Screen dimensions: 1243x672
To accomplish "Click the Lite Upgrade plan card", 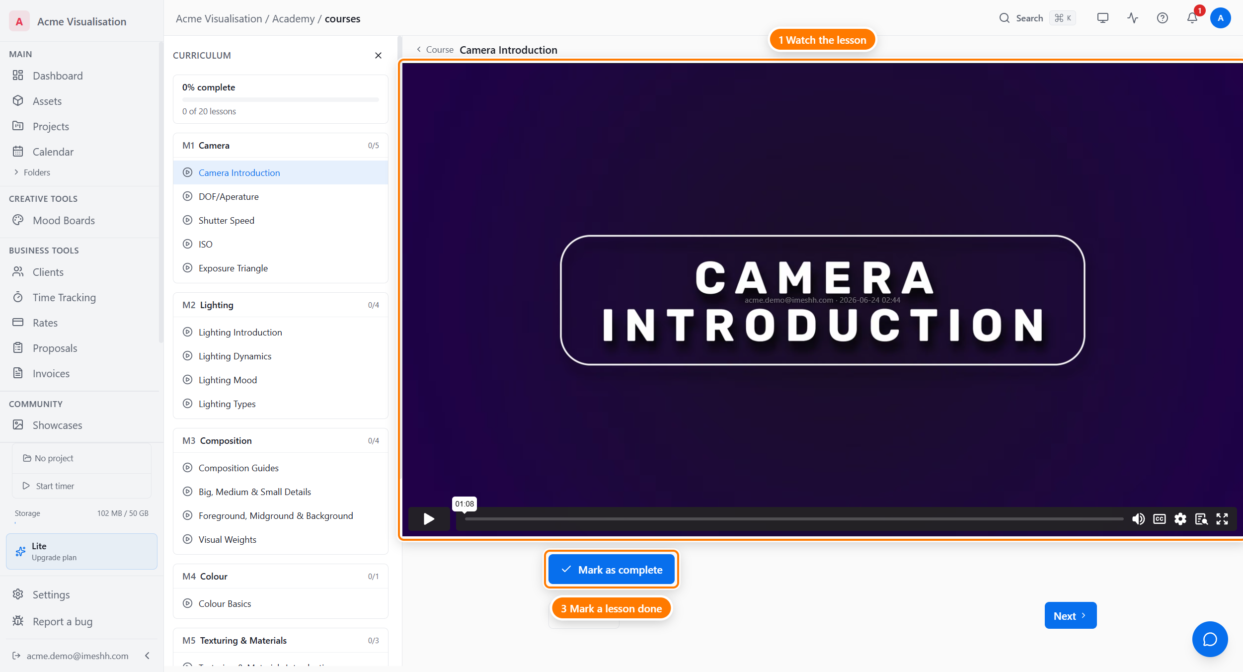I will point(81,551).
